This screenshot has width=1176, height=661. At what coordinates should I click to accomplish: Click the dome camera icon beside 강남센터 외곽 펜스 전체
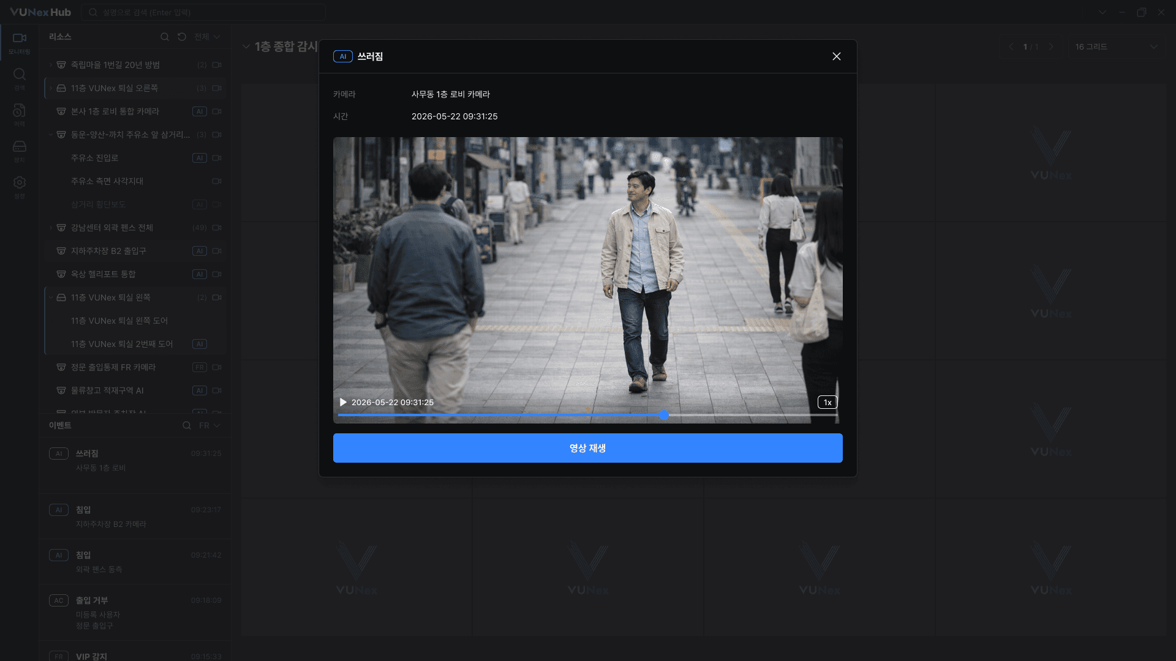click(x=61, y=228)
